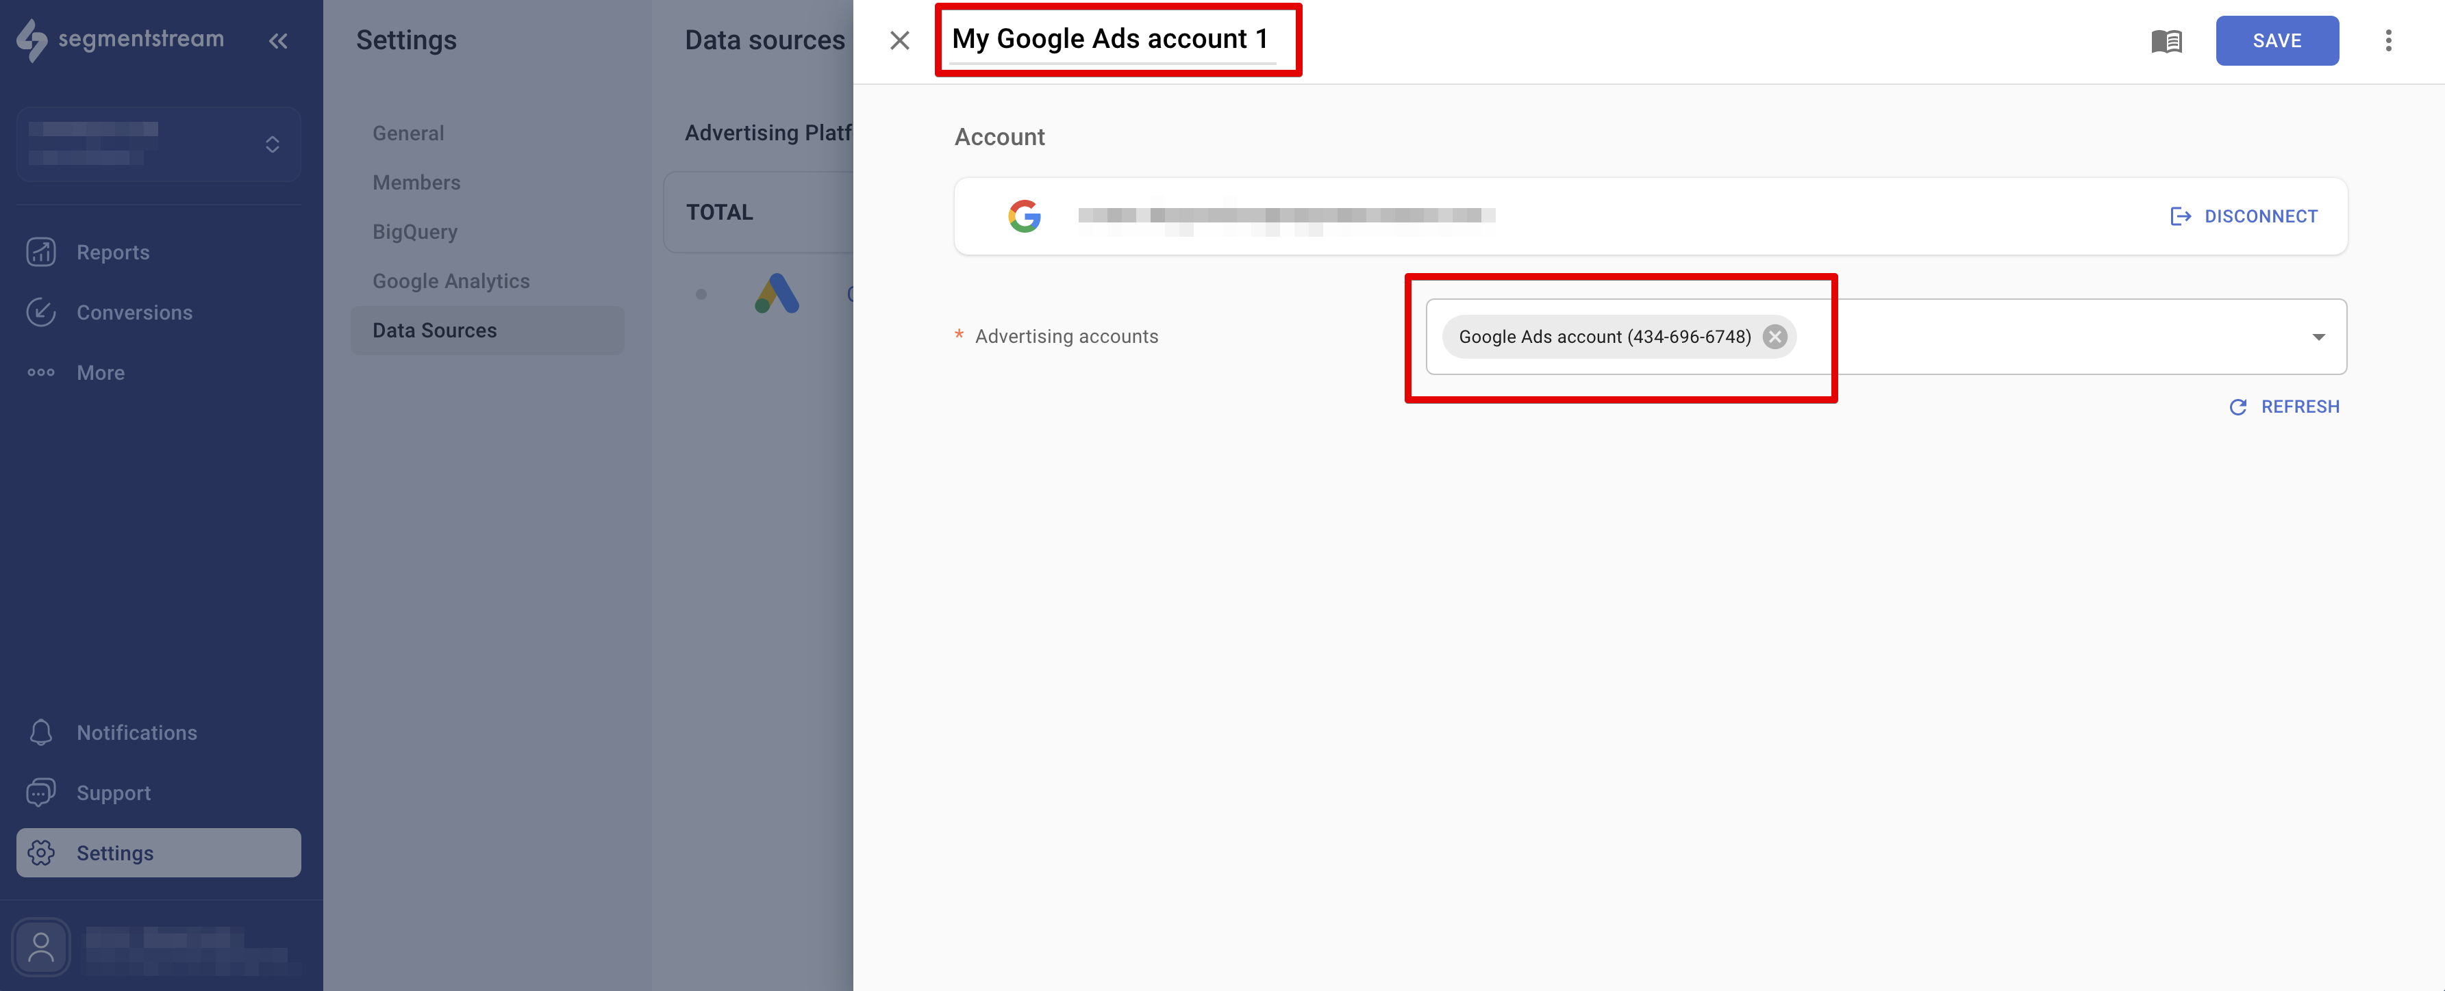Click the TOTAL row header
Screen dimensions: 2445x991
719,212
